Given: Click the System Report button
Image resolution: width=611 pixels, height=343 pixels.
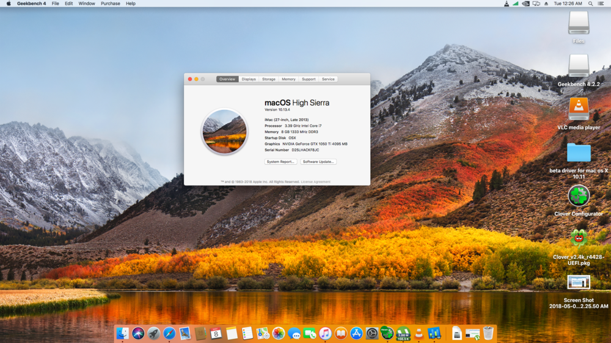Looking at the screenshot, I should [280, 162].
